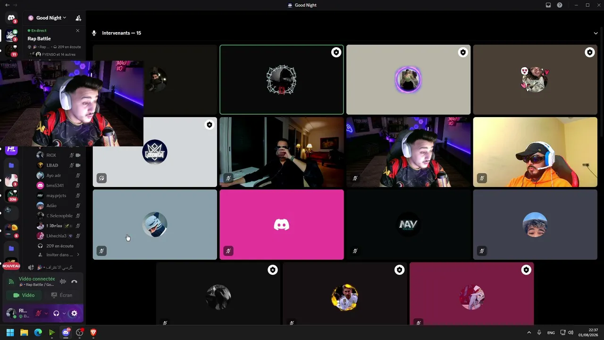Open the GoodNight crown logo speaker tile

coord(155,152)
